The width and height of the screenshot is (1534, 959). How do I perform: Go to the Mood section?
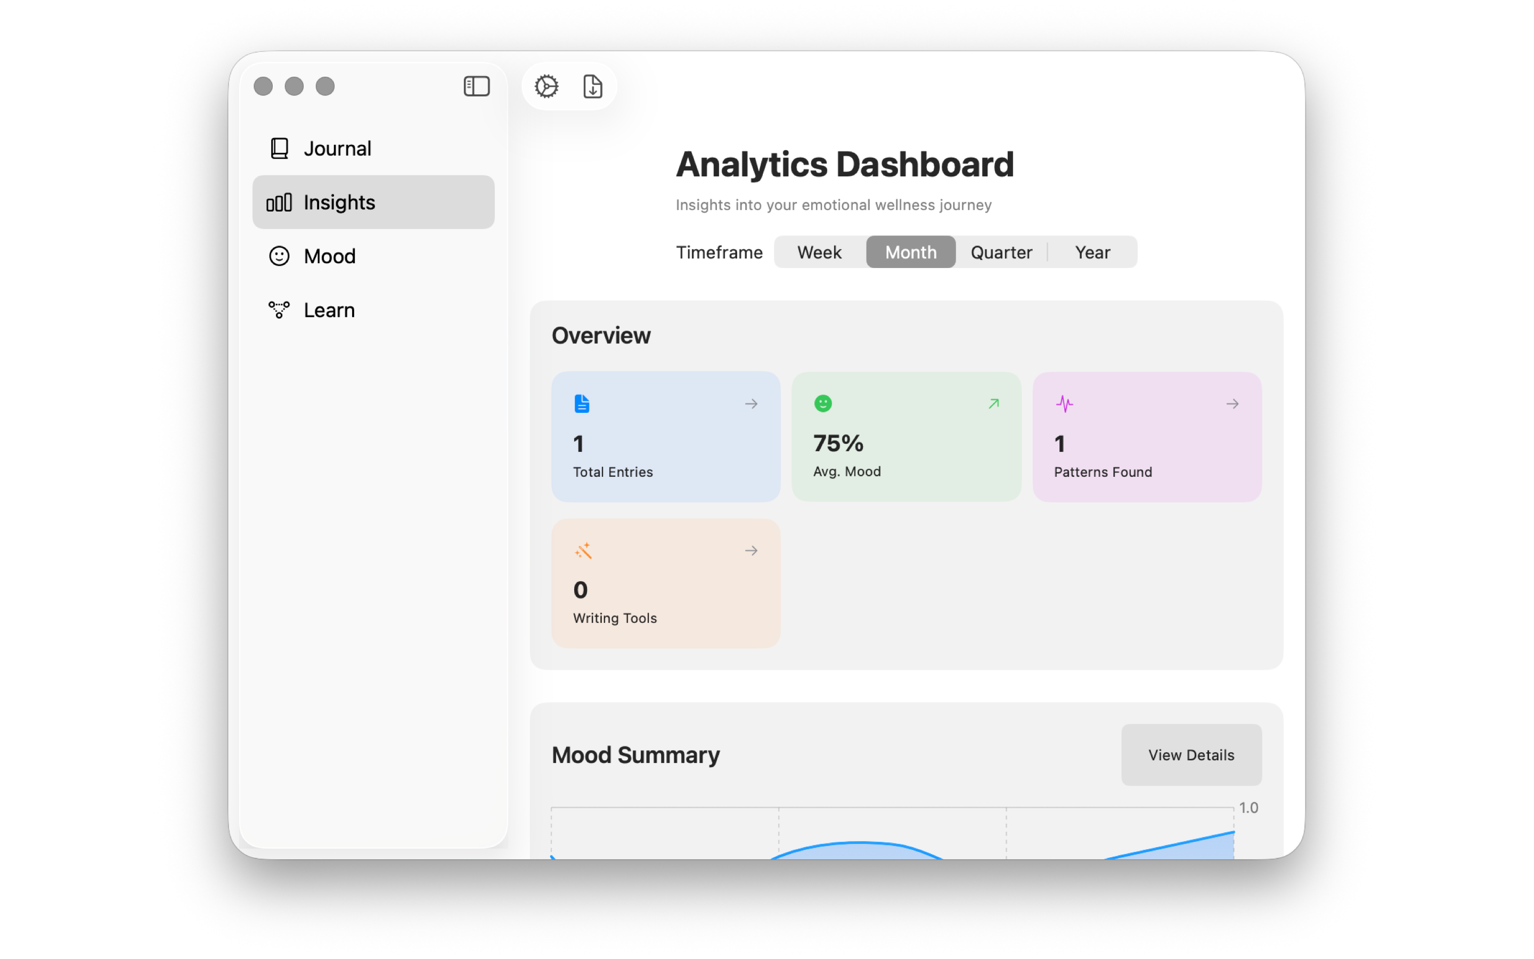[x=373, y=256]
